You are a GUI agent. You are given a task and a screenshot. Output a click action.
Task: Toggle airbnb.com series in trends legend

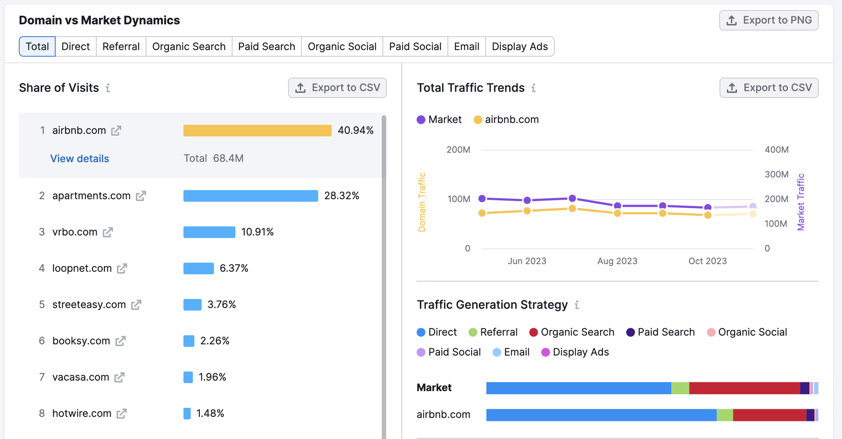(x=506, y=120)
